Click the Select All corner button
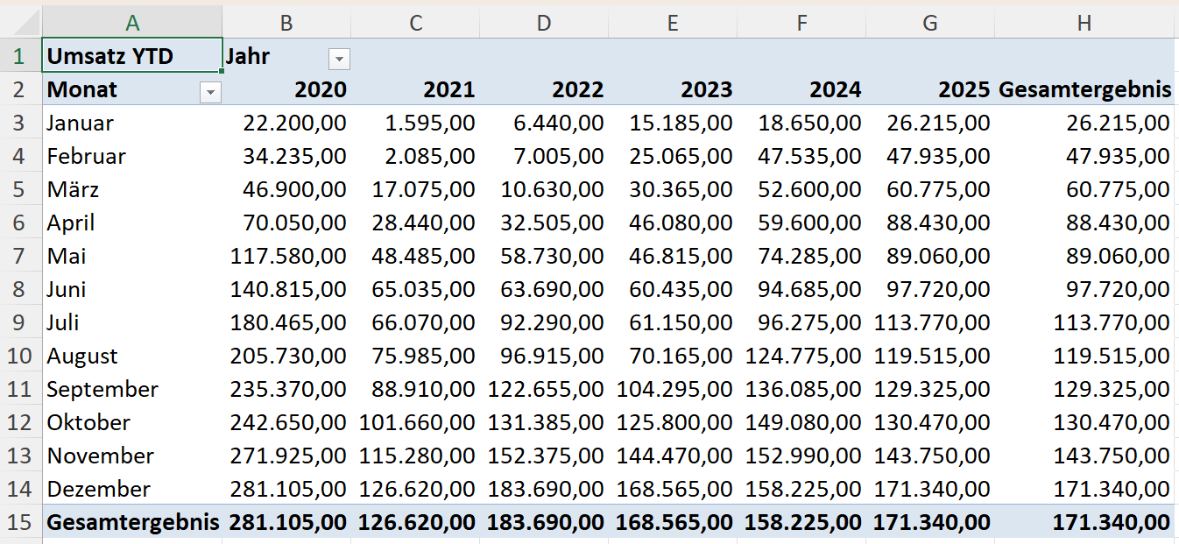 coord(20,23)
